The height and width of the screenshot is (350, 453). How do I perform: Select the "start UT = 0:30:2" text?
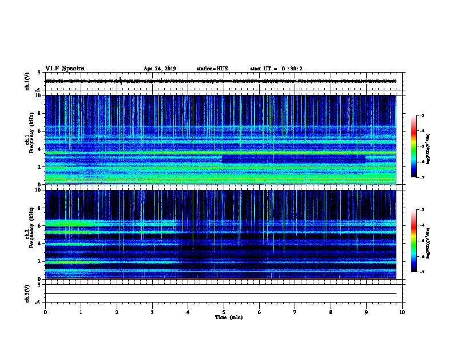click(x=276, y=69)
